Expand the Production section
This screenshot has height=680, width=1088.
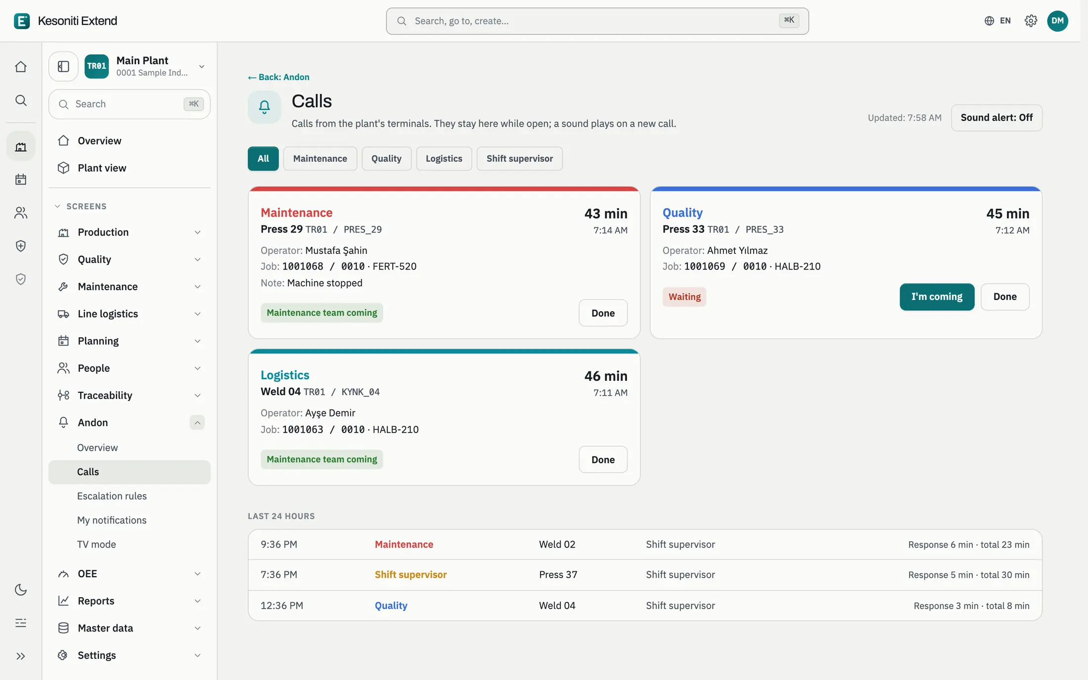130,232
